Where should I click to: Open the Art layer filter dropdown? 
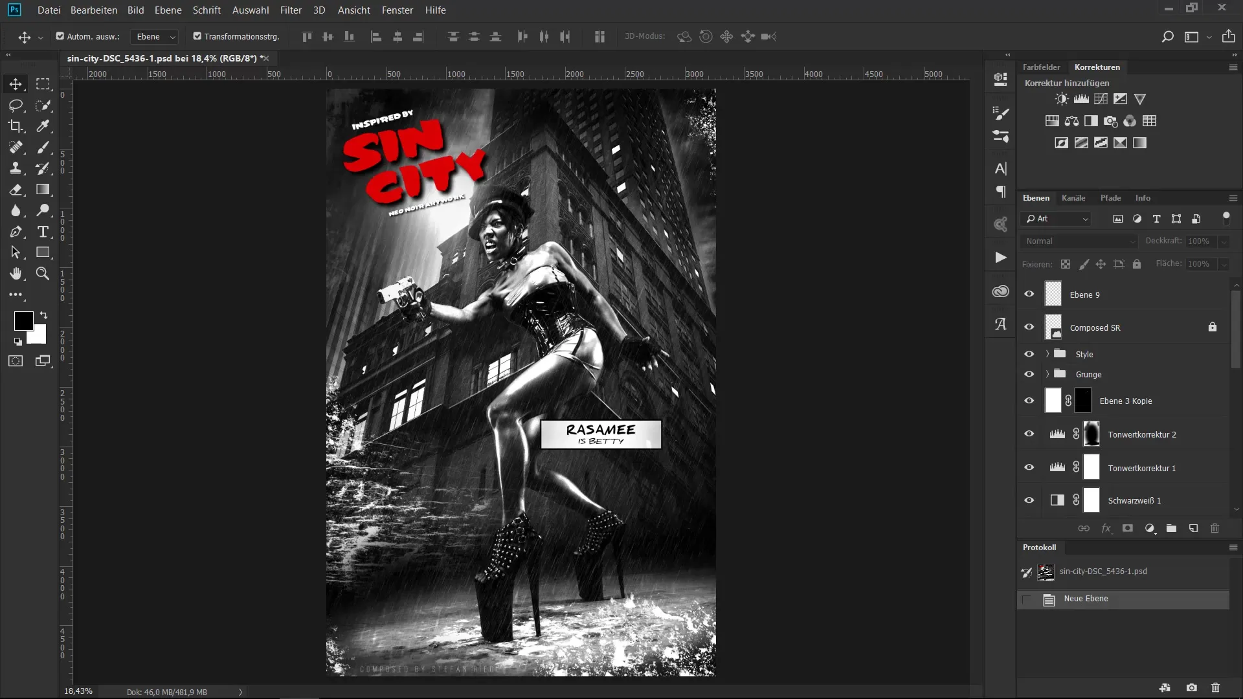pos(1056,219)
